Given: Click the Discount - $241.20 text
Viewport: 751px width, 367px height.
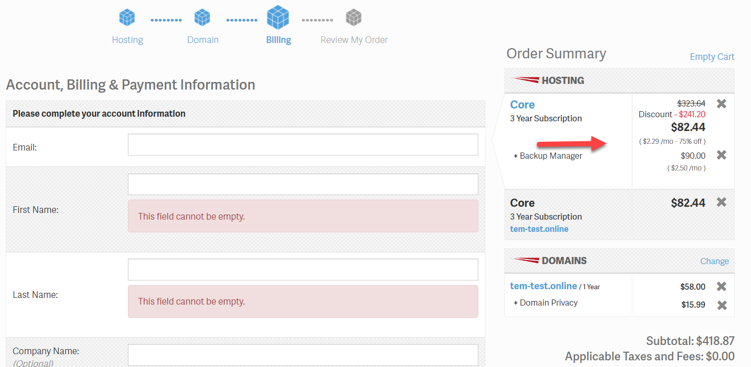Looking at the screenshot, I should (x=672, y=114).
